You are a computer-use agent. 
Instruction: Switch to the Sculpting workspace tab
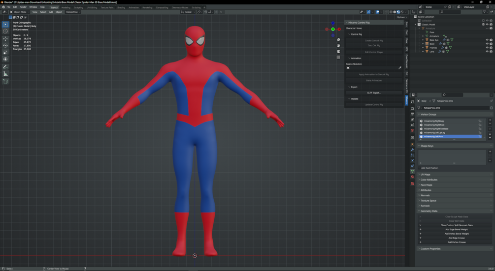78,7
